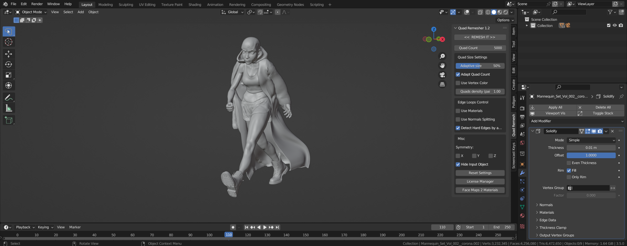Select the Measure tool
627x246 pixels.
click(9, 108)
